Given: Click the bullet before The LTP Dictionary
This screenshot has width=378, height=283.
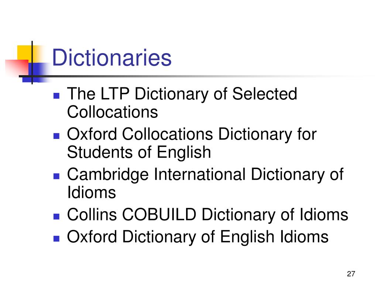Looking at the screenshot, I should [56, 96].
